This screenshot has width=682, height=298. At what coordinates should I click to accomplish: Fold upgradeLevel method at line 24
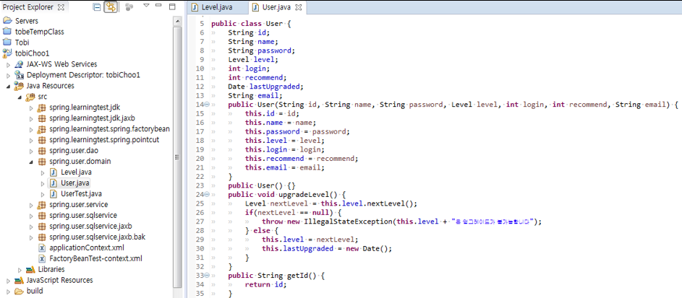pos(207,194)
